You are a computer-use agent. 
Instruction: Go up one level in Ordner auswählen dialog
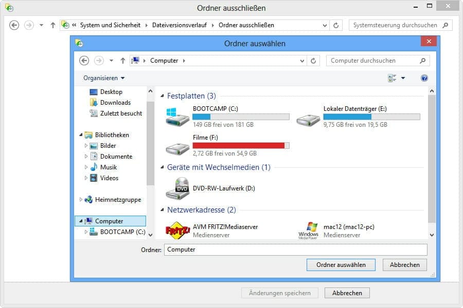[x=122, y=61]
